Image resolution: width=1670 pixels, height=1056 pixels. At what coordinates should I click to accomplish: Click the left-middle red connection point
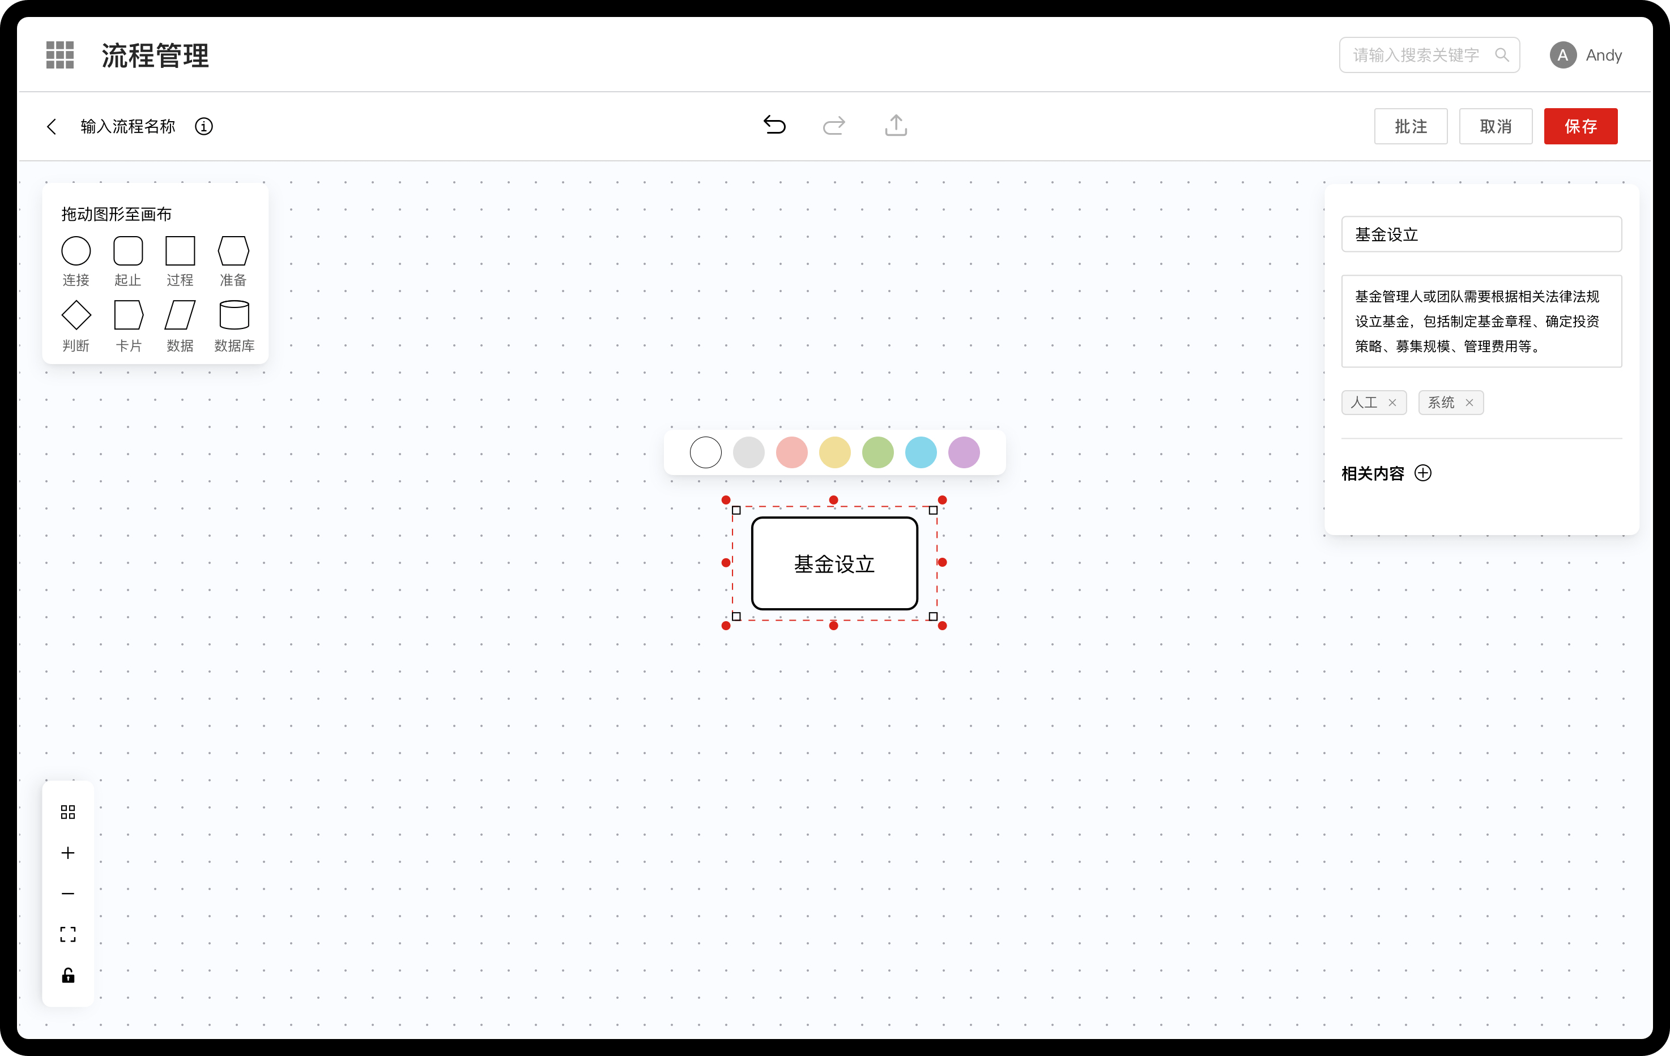click(x=726, y=562)
